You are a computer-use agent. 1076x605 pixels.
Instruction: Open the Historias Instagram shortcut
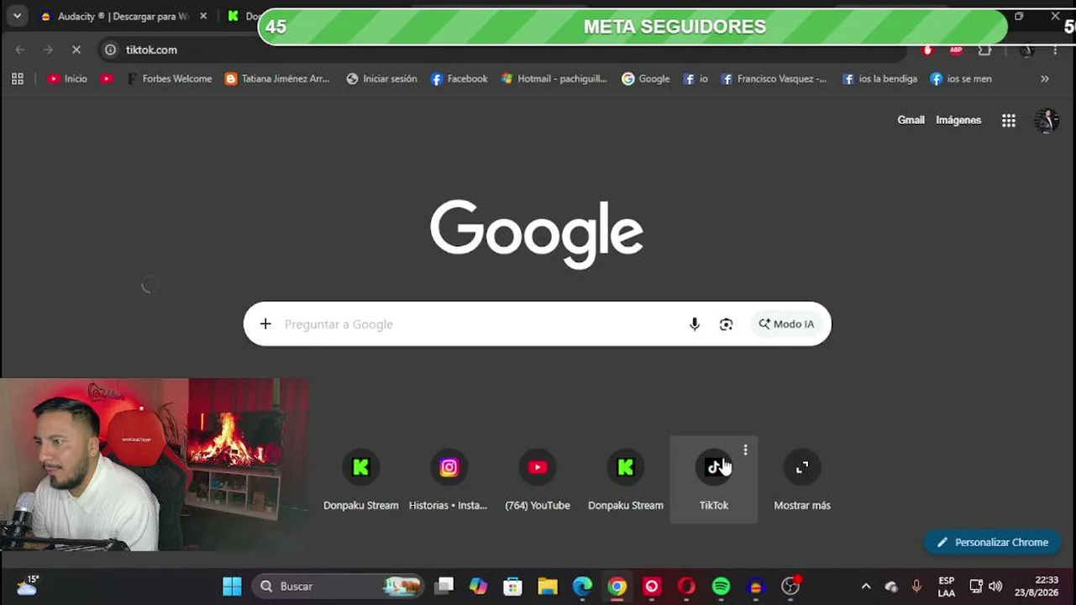[x=449, y=480]
